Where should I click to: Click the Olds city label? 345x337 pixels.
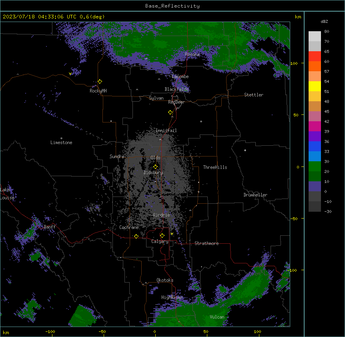(x=155, y=158)
